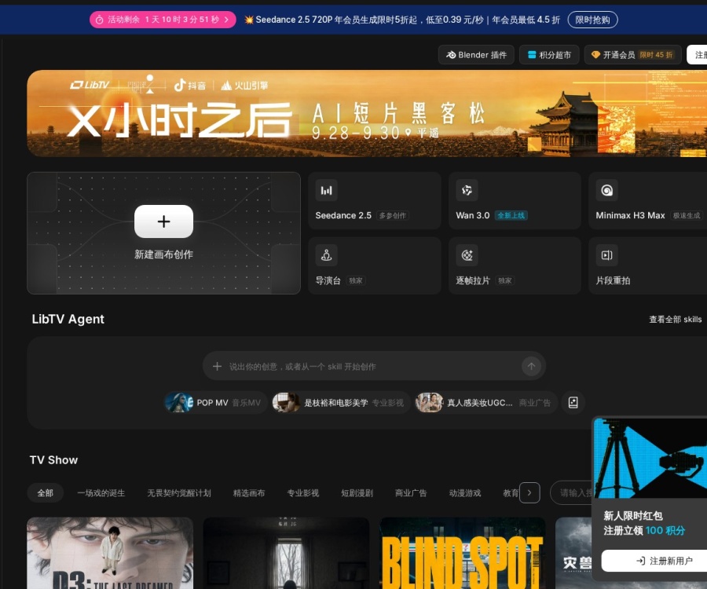The width and height of the screenshot is (707, 589).
Task: Click the TV Show heading
Action: [53, 460]
